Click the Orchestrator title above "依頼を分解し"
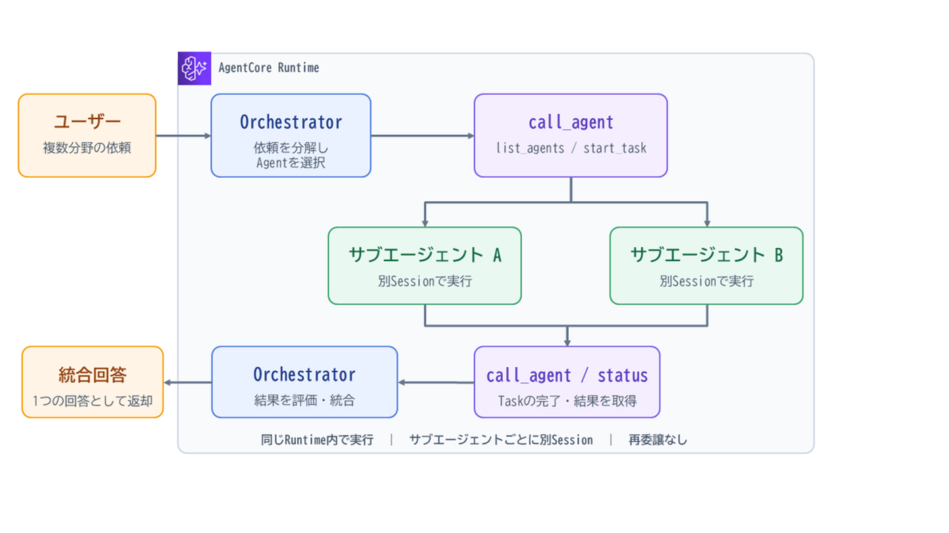949x533 pixels. click(291, 122)
